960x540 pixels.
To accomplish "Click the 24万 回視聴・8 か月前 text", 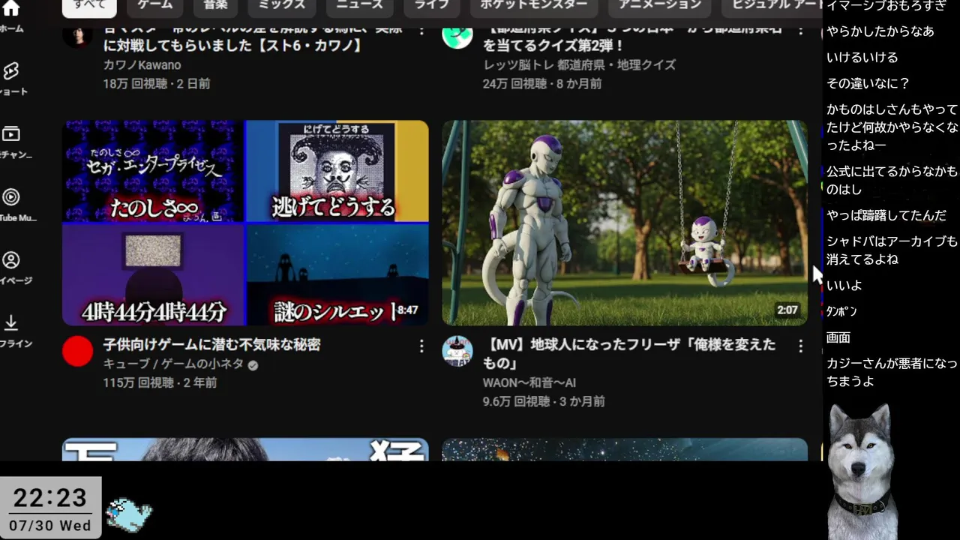I will pos(542,84).
